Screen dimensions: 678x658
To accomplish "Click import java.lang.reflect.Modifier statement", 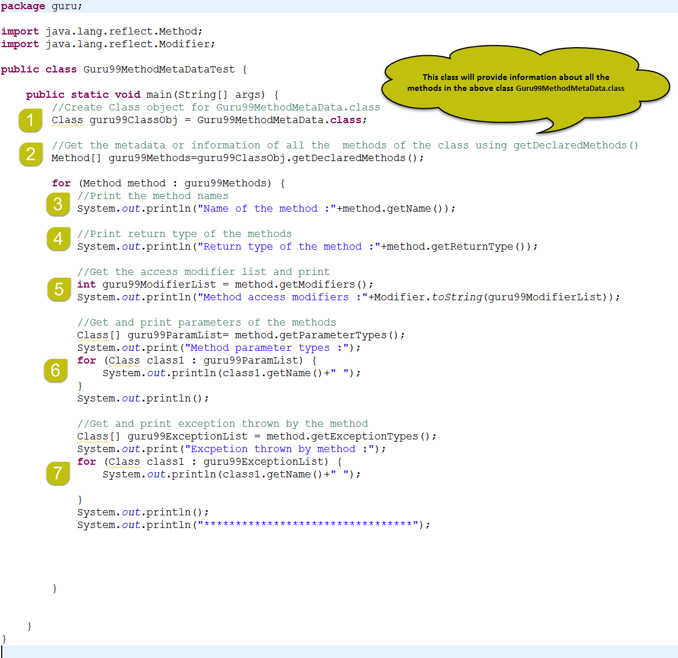I will coord(108,44).
